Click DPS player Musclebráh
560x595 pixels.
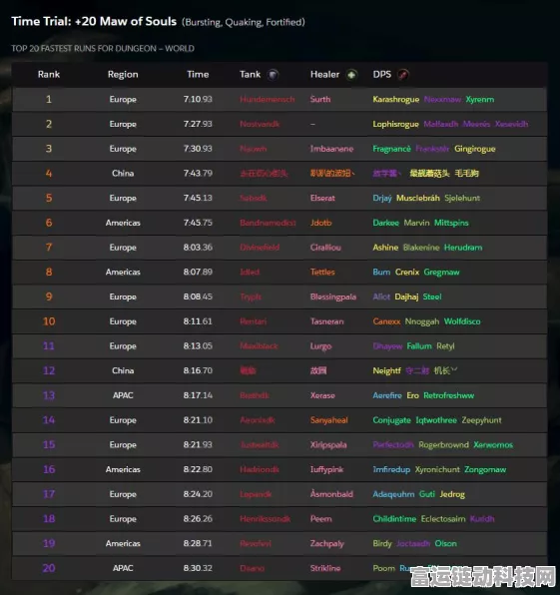coord(417,198)
